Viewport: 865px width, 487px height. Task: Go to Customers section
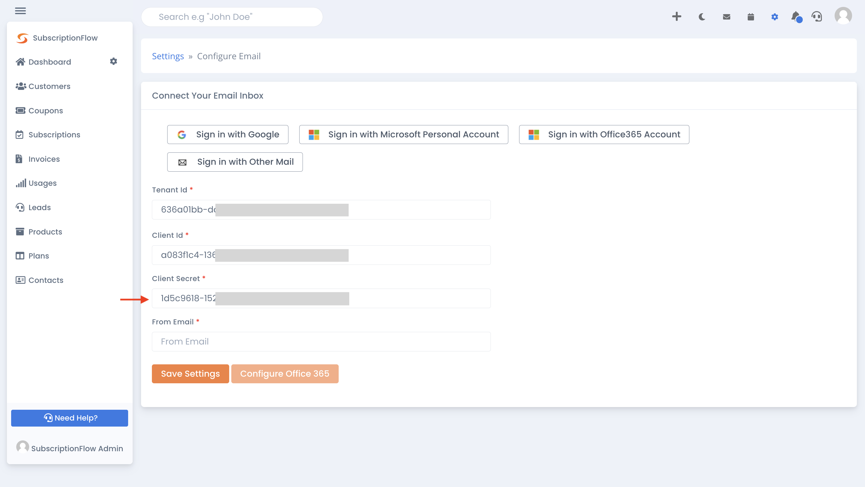click(x=49, y=86)
